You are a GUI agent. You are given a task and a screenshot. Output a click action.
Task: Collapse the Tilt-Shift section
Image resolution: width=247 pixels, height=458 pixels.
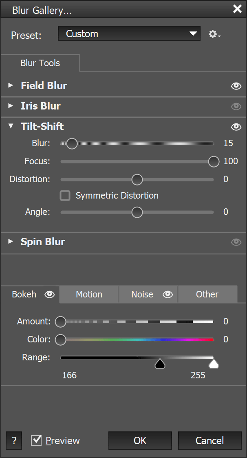pyautogui.click(x=11, y=126)
